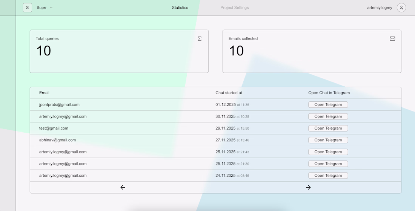
Task: Select the test@gmail.com email cell
Action: coord(54,128)
